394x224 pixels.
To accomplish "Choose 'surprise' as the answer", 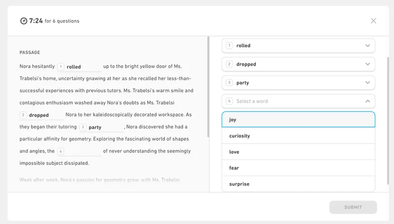I will tap(298, 184).
